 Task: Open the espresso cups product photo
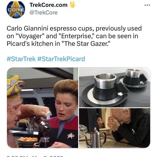coord(115,87)
